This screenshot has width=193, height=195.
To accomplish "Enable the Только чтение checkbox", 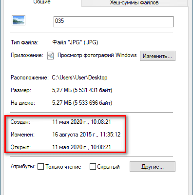I will pyautogui.click(x=40, y=167).
